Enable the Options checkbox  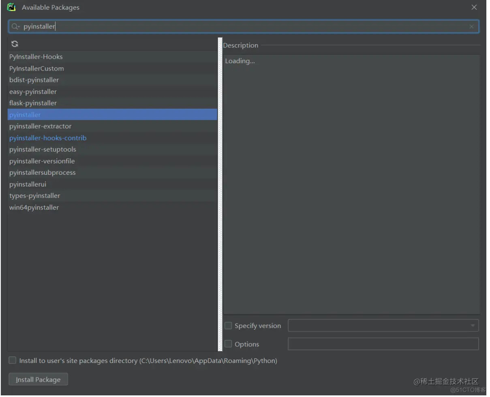pos(228,344)
